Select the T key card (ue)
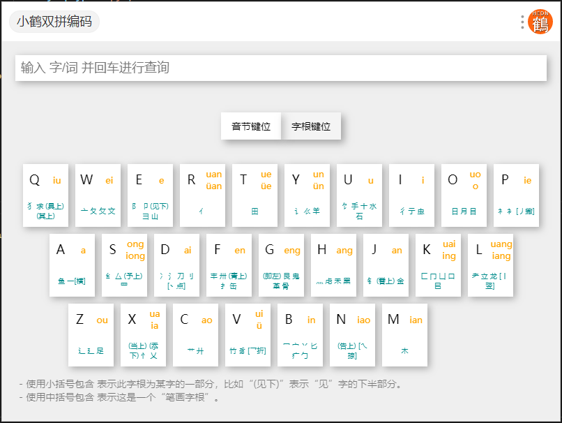The height and width of the screenshot is (423, 562). click(x=255, y=195)
